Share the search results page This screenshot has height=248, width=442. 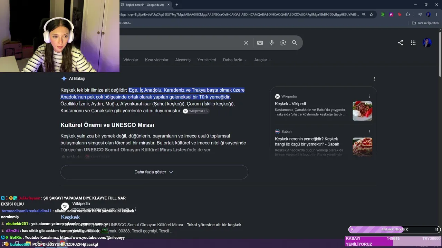coord(401,43)
